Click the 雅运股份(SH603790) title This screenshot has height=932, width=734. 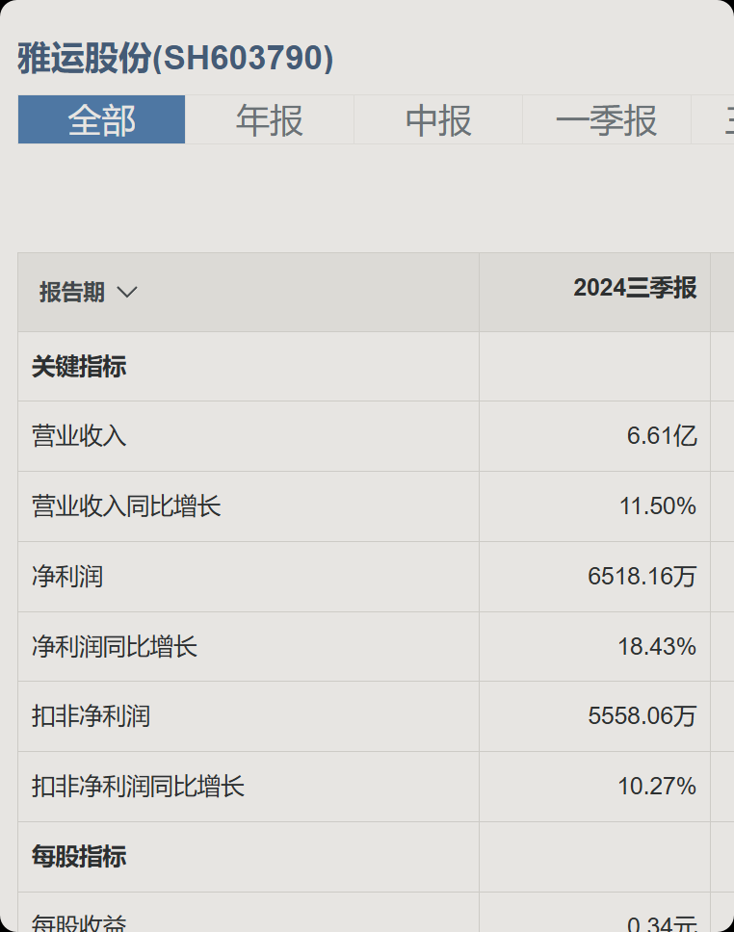coord(175,58)
